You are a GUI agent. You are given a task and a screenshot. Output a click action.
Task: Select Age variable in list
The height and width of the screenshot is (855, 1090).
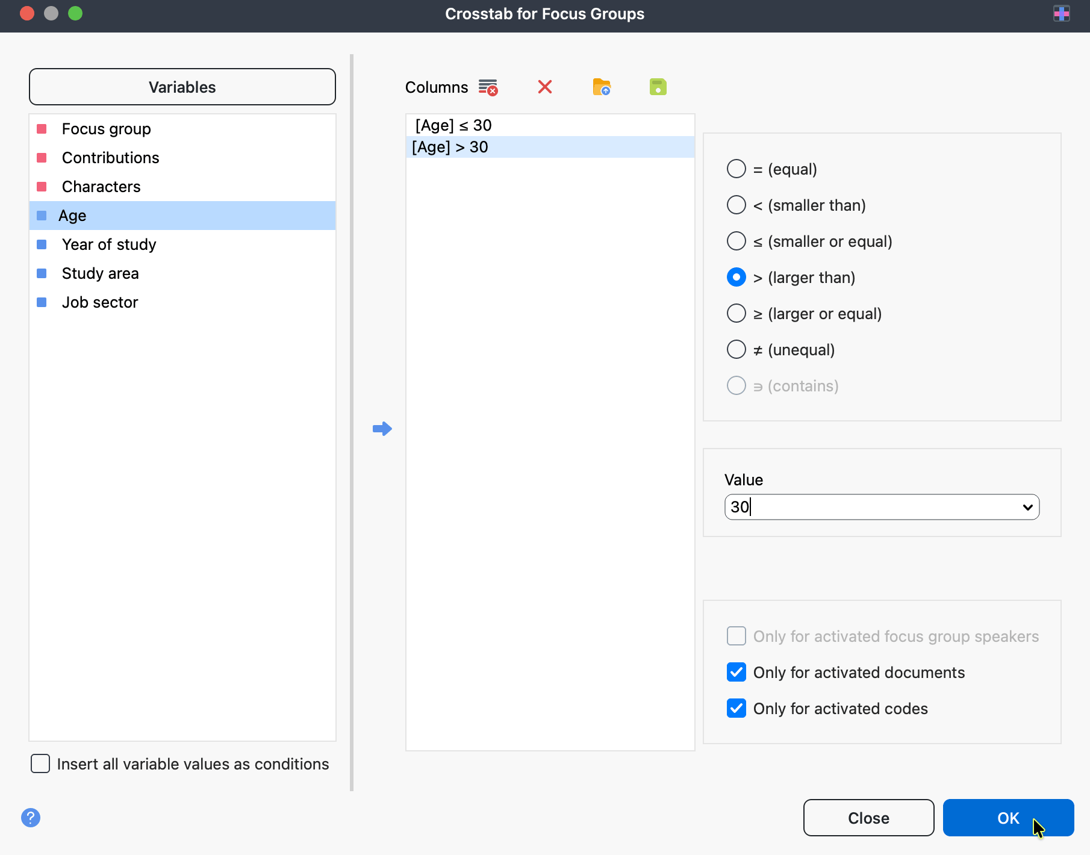(x=182, y=216)
